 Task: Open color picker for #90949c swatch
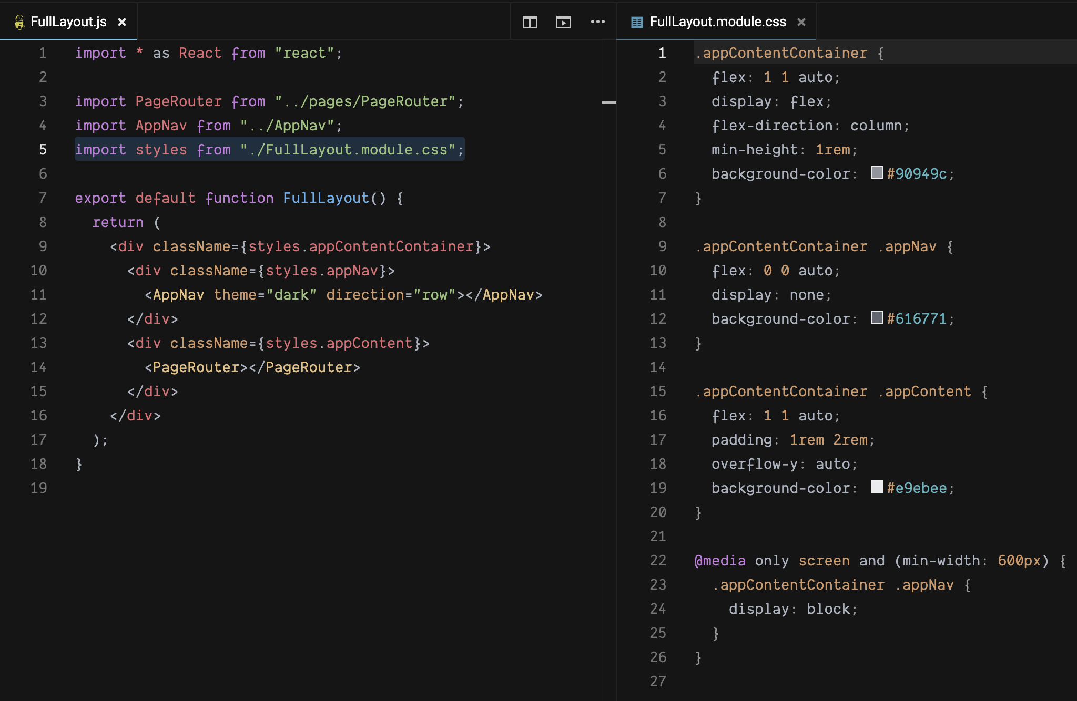click(x=877, y=173)
